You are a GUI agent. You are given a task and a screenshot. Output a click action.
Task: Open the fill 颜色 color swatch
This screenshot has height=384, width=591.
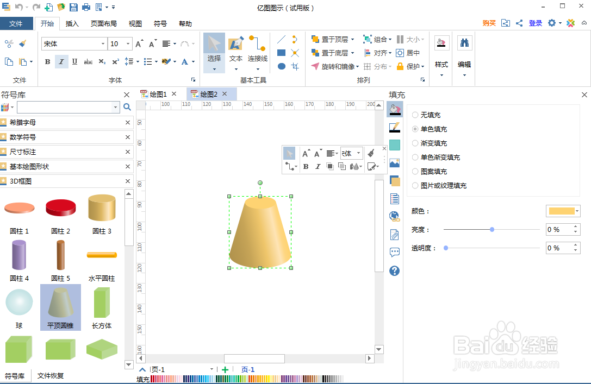(563, 211)
